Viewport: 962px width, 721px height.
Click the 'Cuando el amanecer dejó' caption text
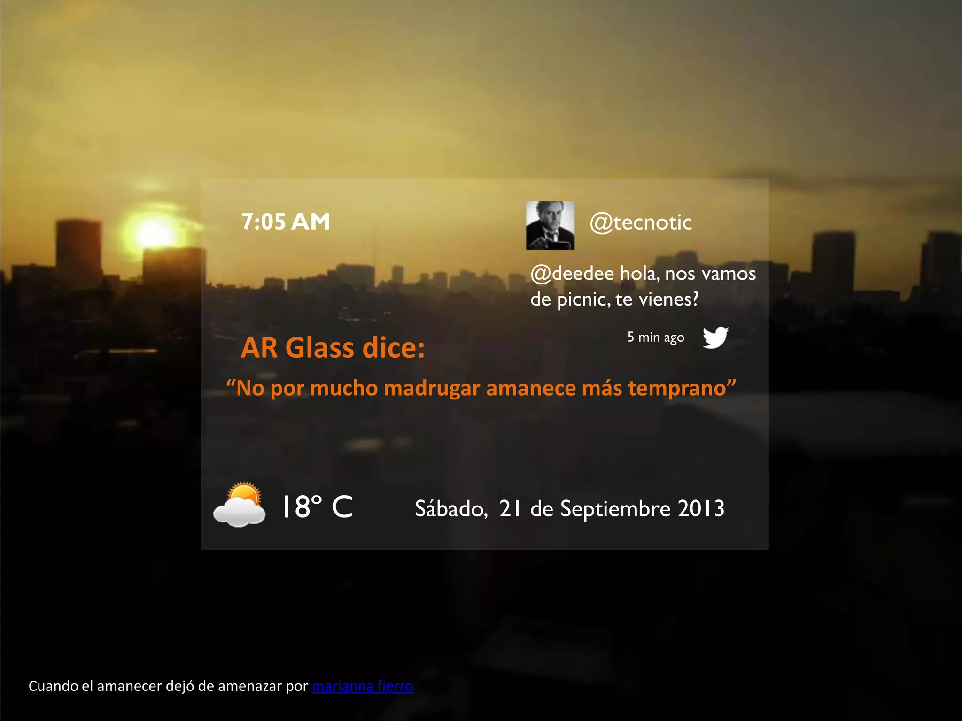pos(168,686)
